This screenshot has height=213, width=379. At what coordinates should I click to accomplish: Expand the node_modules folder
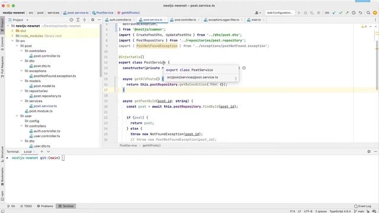coord(12,35)
